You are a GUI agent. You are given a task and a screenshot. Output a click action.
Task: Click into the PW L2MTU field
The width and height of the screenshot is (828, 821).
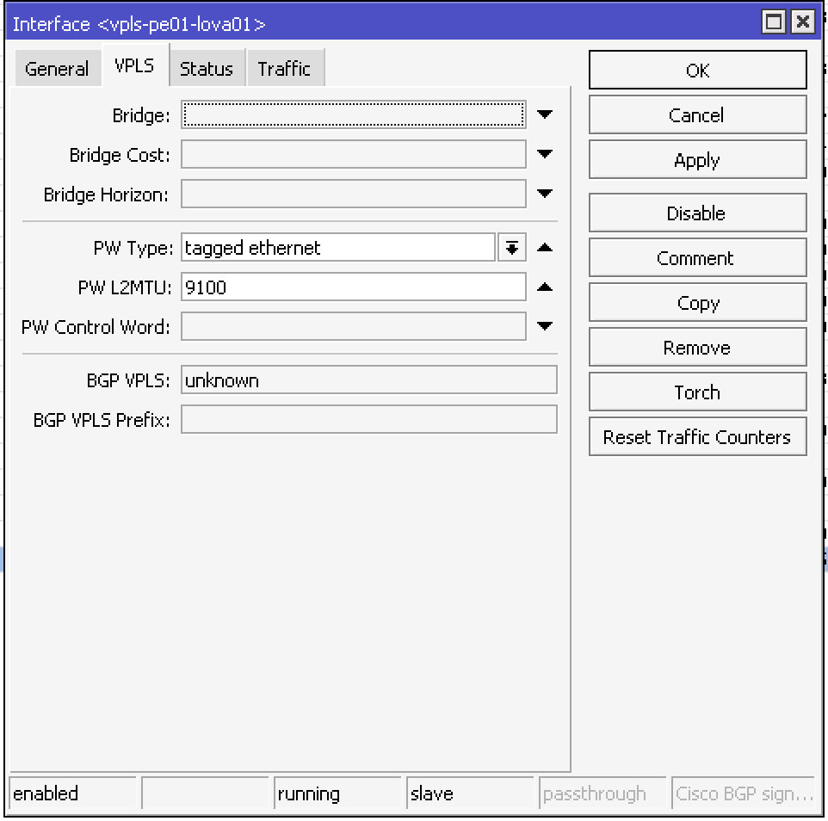click(x=353, y=287)
